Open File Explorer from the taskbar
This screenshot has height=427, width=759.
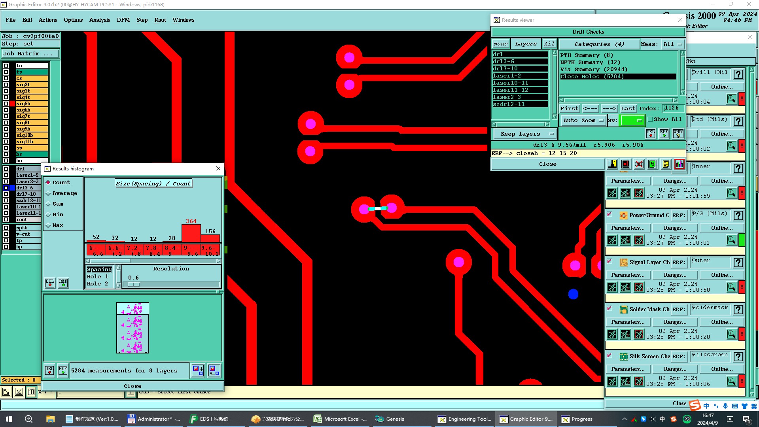[50, 419]
